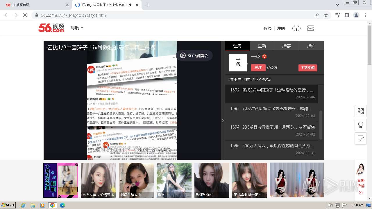372x209 pixels.
Task: Click the 登录 login link
Action: [x=268, y=28]
